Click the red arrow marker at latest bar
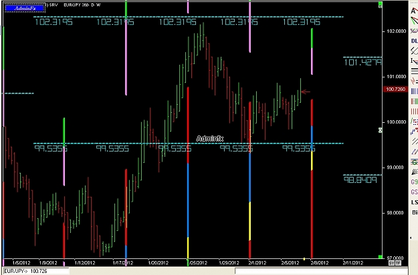418x275 pixels. click(306, 92)
